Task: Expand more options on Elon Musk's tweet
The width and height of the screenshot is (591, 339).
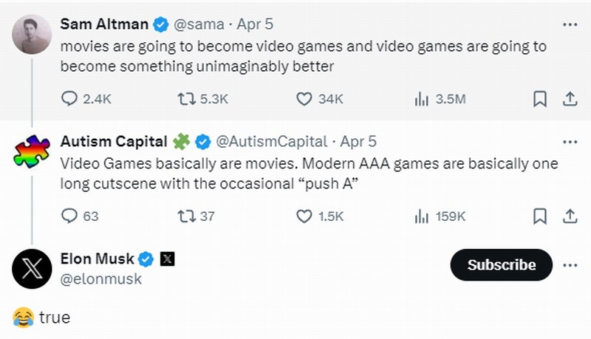Action: pyautogui.click(x=570, y=265)
